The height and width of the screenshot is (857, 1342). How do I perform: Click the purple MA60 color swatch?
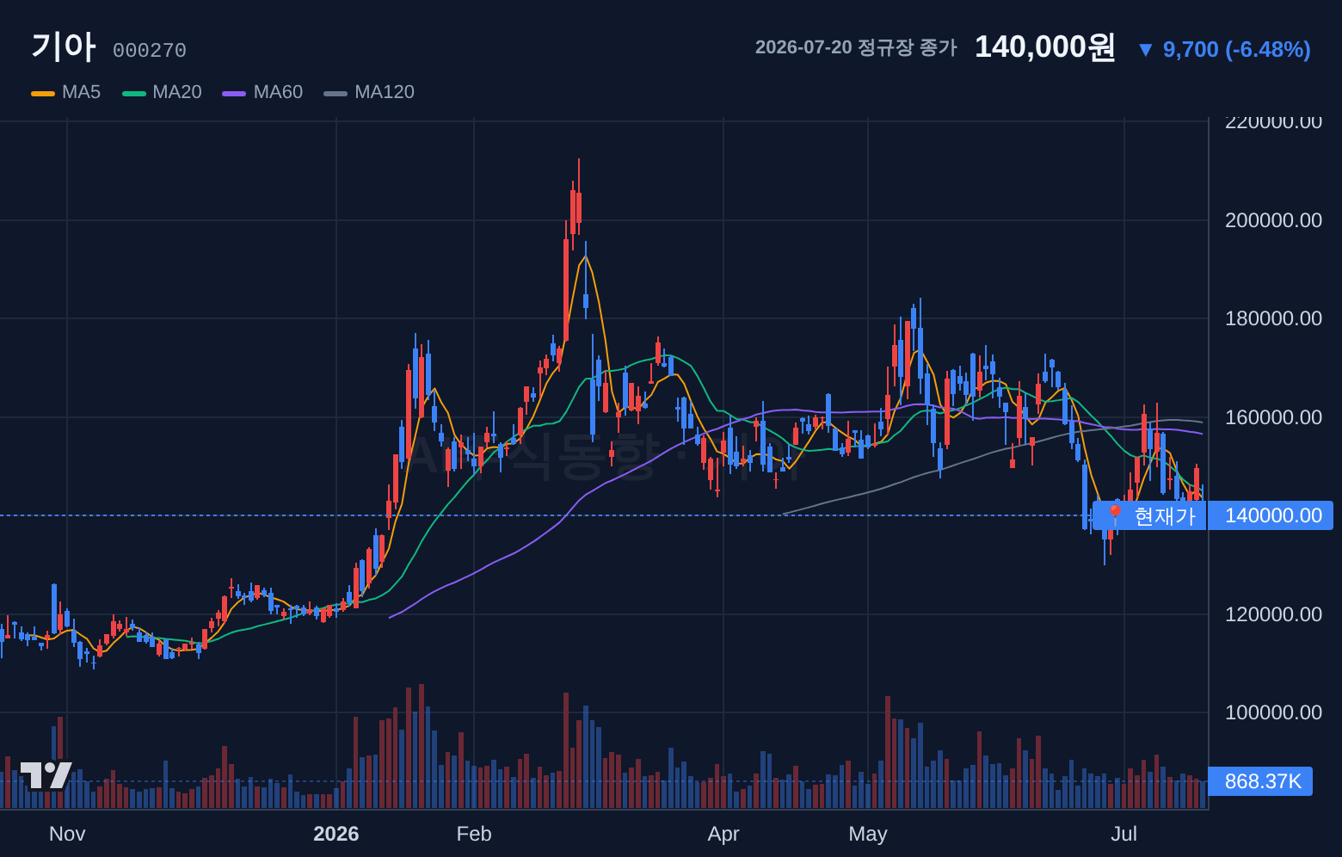pos(234,93)
